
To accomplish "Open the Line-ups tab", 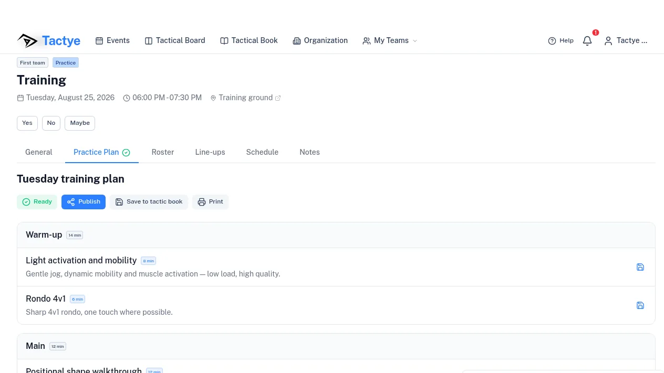I will (x=210, y=152).
